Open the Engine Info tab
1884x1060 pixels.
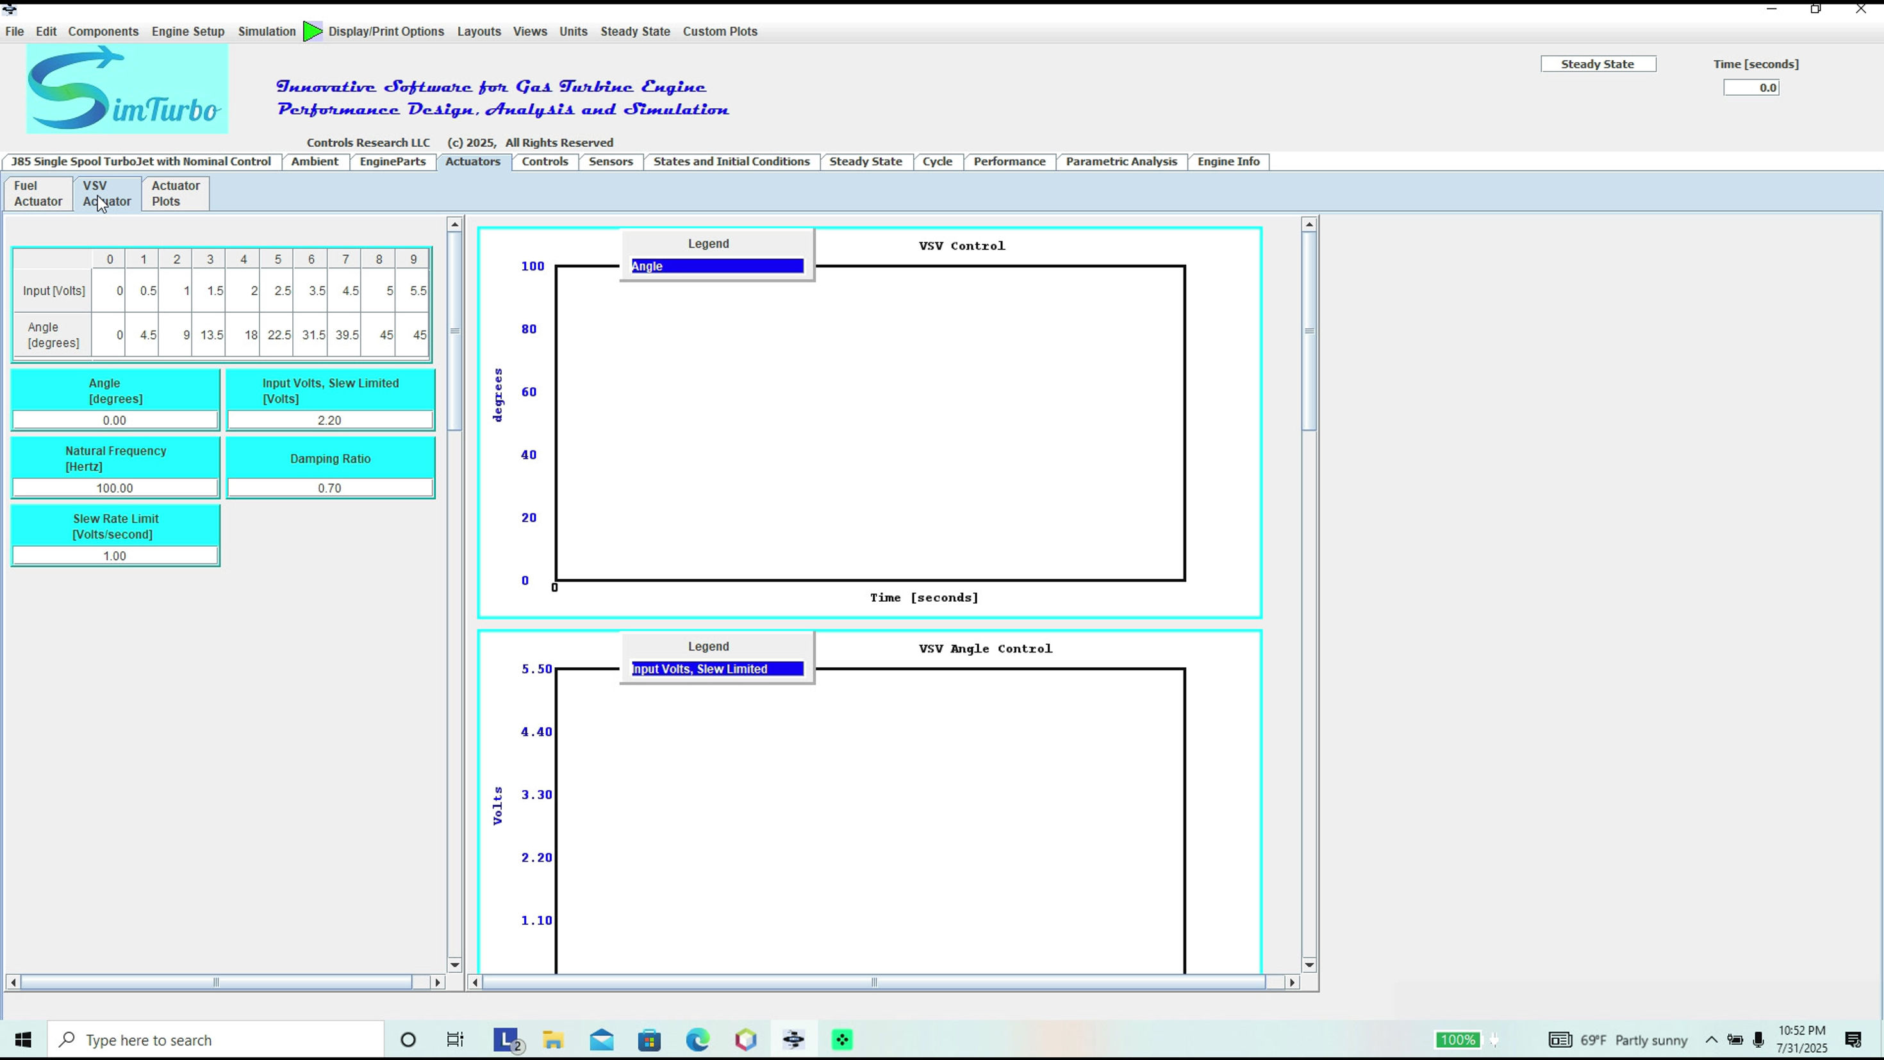[1228, 161]
